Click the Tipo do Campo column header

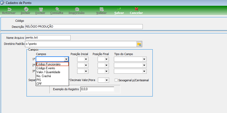[x=124, y=54]
